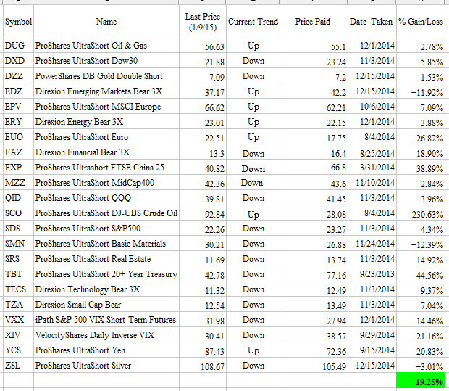The image size is (449, 391).
Task: Select the Name column header cell
Action: pos(106,22)
